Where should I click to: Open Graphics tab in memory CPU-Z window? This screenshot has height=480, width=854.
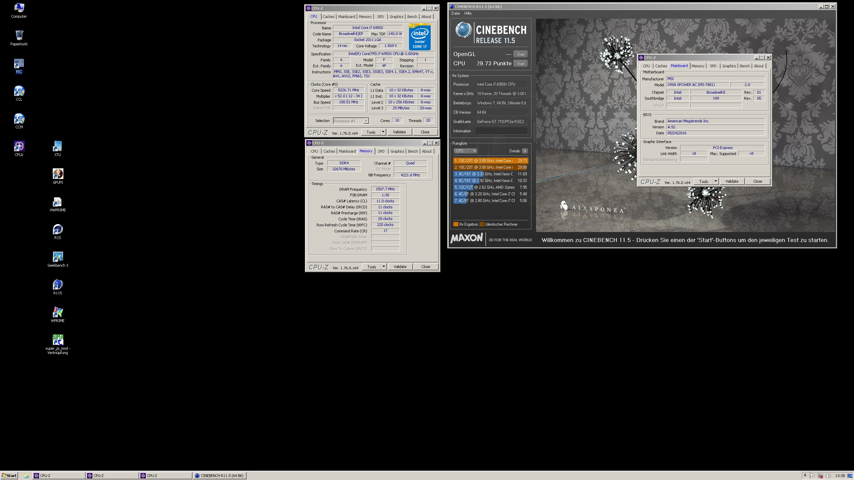[397, 151]
